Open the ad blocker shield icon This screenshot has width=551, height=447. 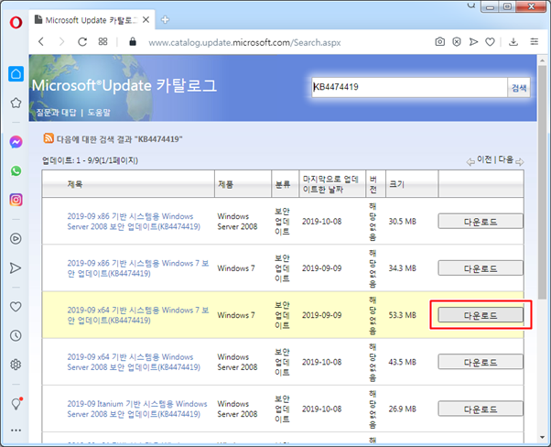[457, 42]
